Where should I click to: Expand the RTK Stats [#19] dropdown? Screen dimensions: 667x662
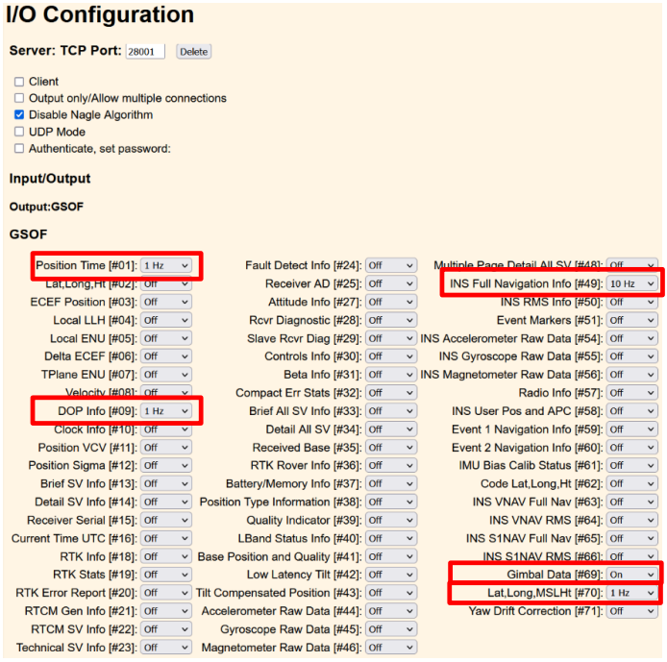pos(166,575)
